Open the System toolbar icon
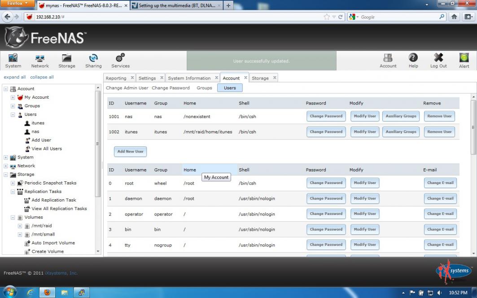Image resolution: width=477 pixels, height=298 pixels. point(13,61)
